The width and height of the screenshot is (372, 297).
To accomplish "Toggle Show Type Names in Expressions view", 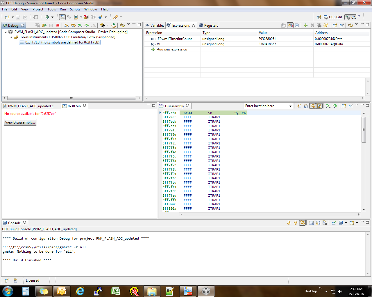I will pos(283,25).
